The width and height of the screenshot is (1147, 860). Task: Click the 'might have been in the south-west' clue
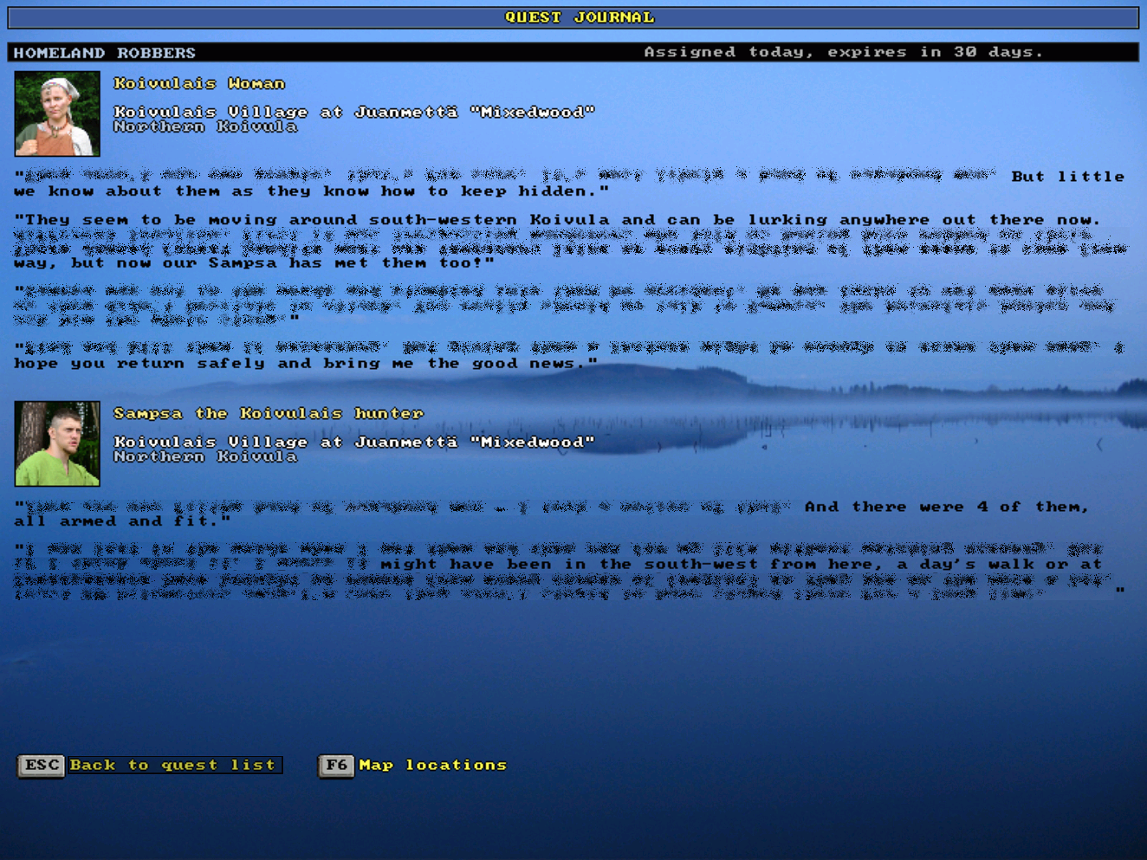pyautogui.click(x=741, y=564)
